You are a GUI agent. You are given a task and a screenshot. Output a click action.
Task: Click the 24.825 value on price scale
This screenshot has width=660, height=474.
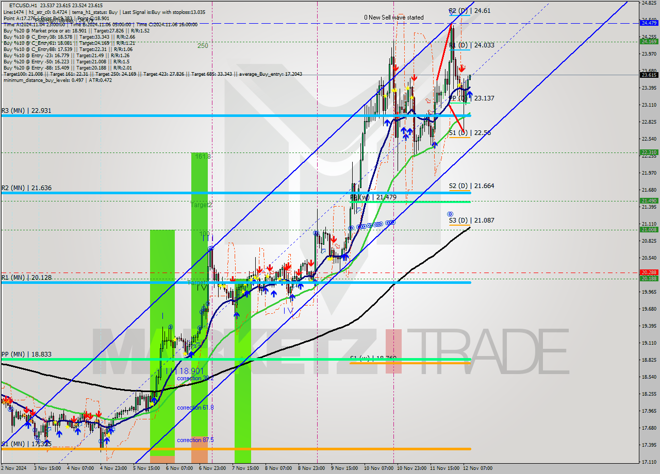(649, 3)
